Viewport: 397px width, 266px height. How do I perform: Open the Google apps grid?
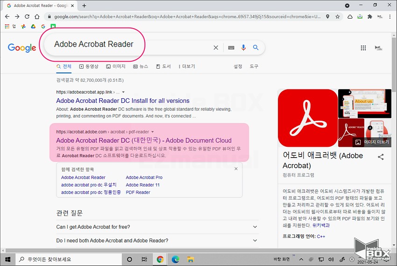[x=363, y=48]
